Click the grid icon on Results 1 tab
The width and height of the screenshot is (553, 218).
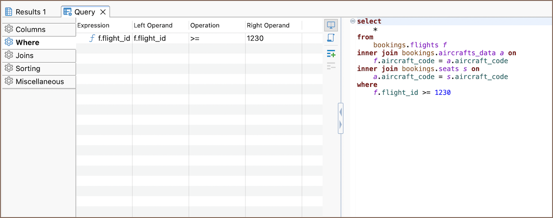pyautogui.click(x=9, y=12)
